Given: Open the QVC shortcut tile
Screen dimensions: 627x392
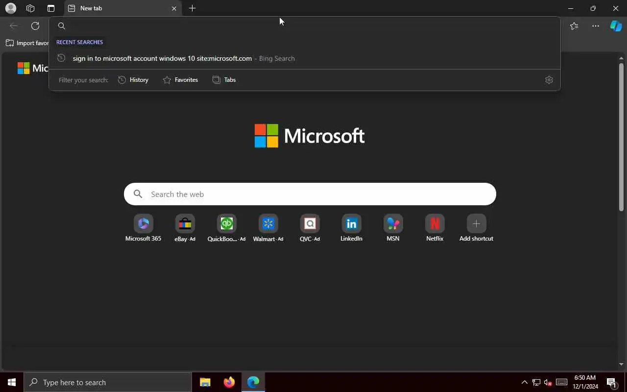Looking at the screenshot, I should pyautogui.click(x=310, y=228).
